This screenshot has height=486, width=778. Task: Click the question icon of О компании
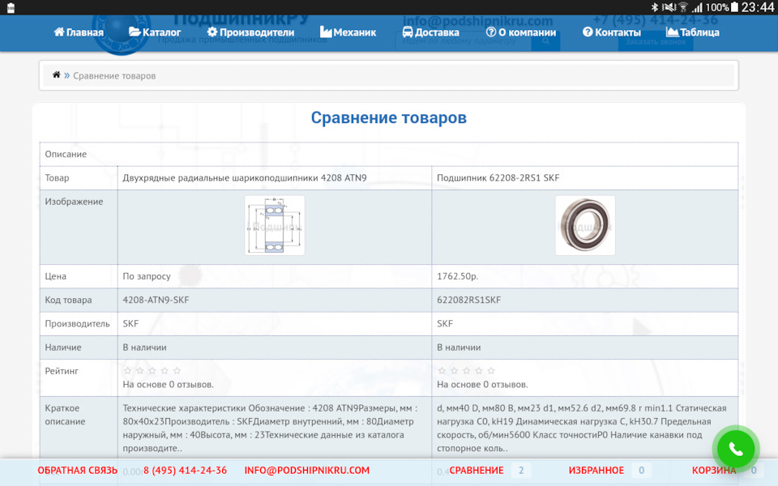pos(491,32)
